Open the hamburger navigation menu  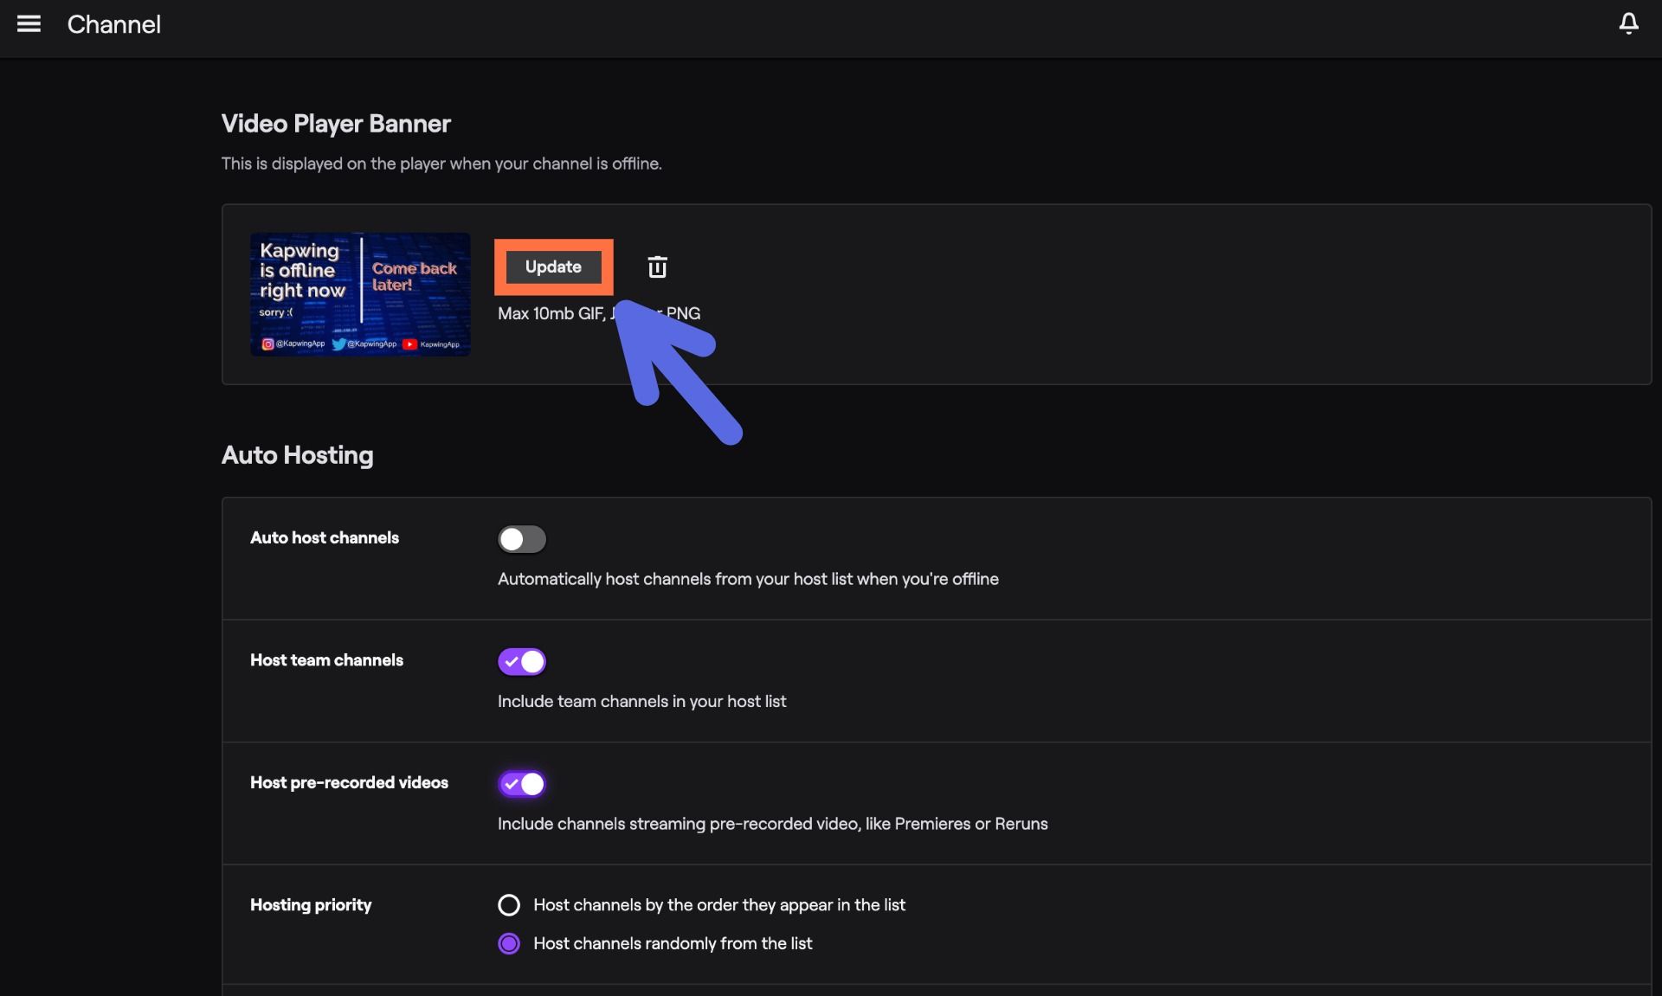[x=29, y=24]
